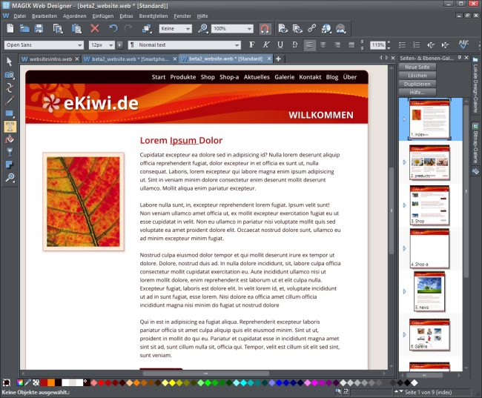Toggle bold text formatting
The height and width of the screenshot is (398, 482).
click(x=251, y=44)
